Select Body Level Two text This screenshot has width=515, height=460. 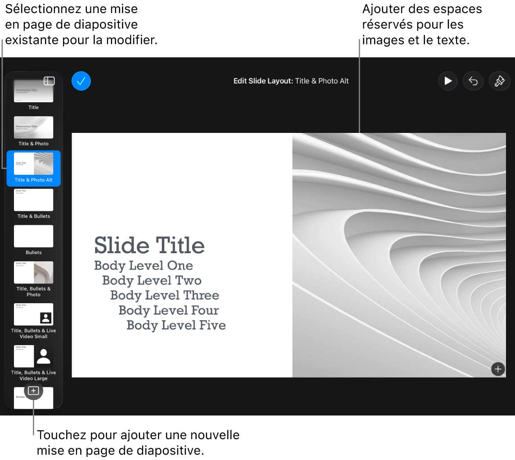pyautogui.click(x=152, y=281)
